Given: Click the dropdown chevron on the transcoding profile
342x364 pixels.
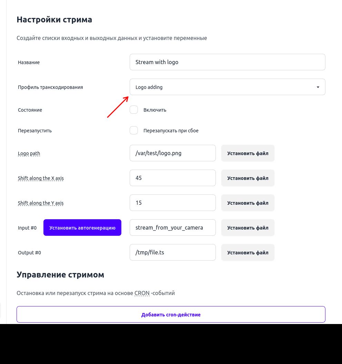Looking at the screenshot, I should coord(318,87).
